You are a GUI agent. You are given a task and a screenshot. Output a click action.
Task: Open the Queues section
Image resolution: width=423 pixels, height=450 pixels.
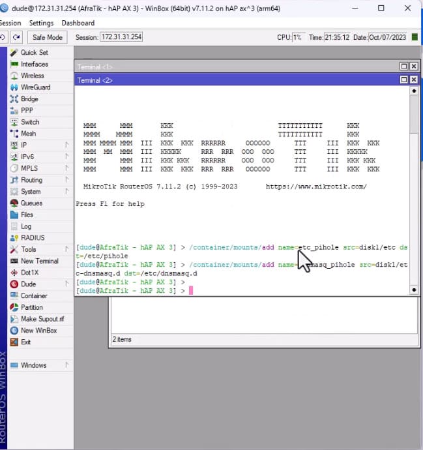(x=31, y=203)
